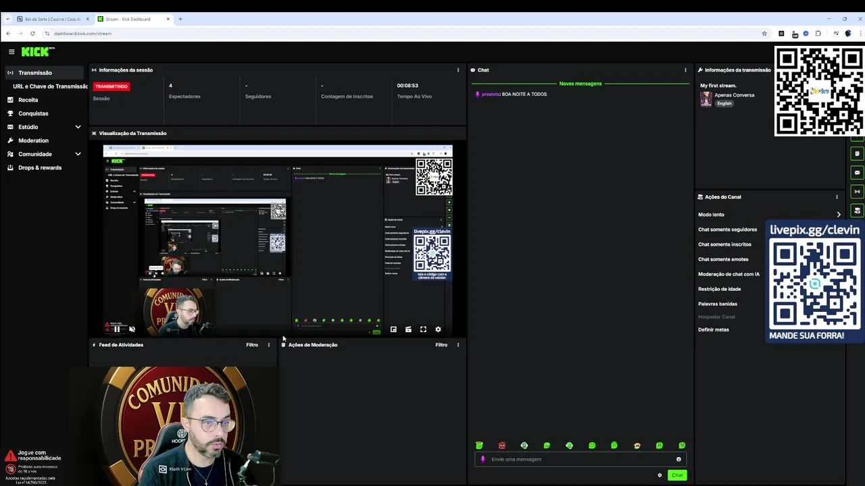
Task: Open stream preview player settings gear
Action: [x=438, y=329]
